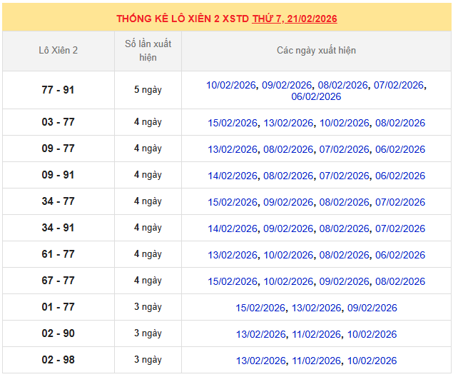Click 10/02/2026 date in the 77 - 91 row
453x377 pixels.
[230, 85]
